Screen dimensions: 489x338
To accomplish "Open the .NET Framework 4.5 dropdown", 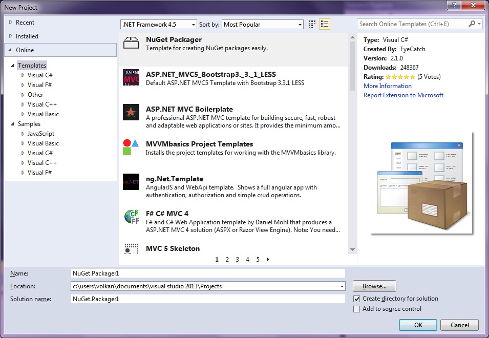I will pyautogui.click(x=158, y=24).
